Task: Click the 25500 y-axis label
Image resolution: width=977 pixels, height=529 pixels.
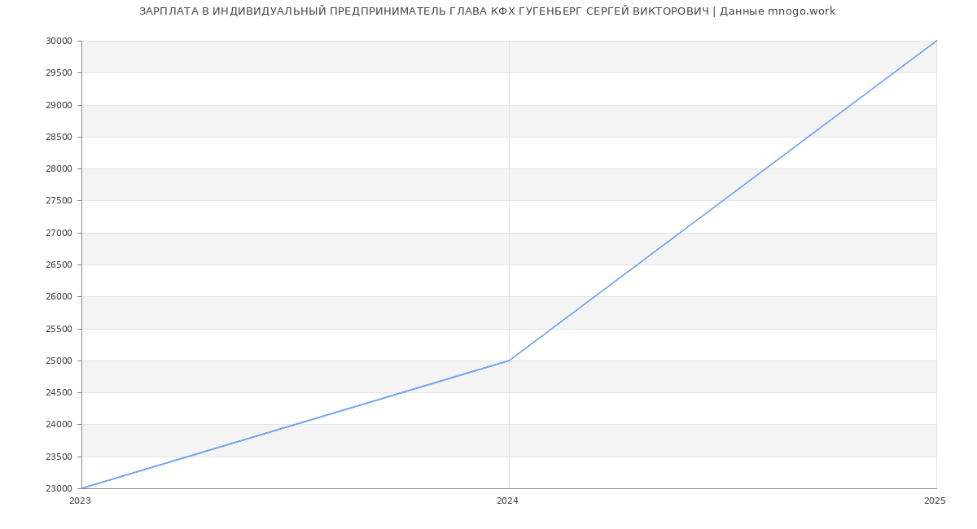Action: click(59, 330)
